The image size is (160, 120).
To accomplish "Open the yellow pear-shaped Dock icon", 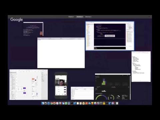I will [x=104, y=103].
